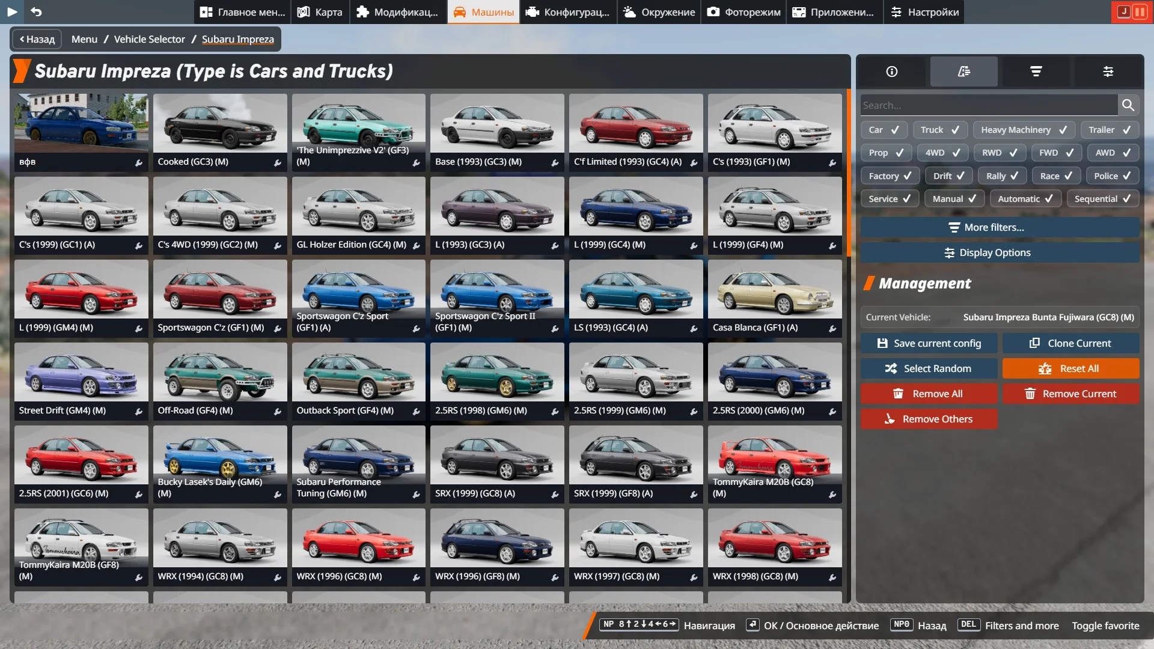Click Clone Current button
Screen dimensions: 1154x649
[1070, 343]
